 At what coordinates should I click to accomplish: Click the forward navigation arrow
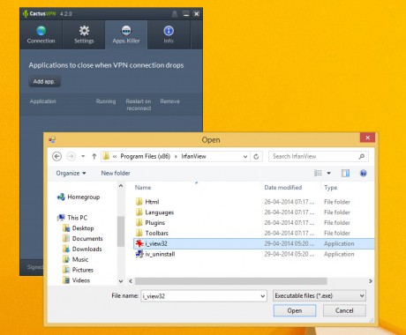point(71,156)
